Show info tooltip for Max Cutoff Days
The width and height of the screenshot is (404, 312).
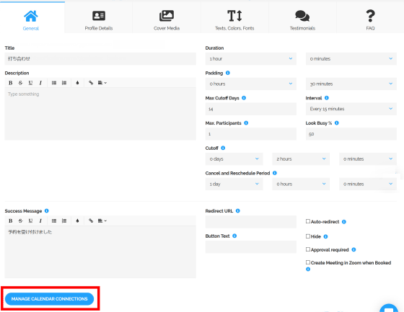[244, 98]
